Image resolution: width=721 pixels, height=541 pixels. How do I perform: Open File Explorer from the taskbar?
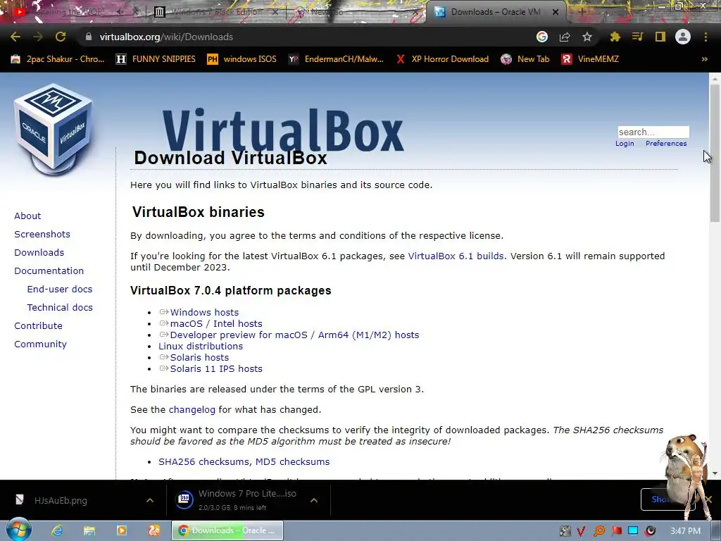click(89, 530)
